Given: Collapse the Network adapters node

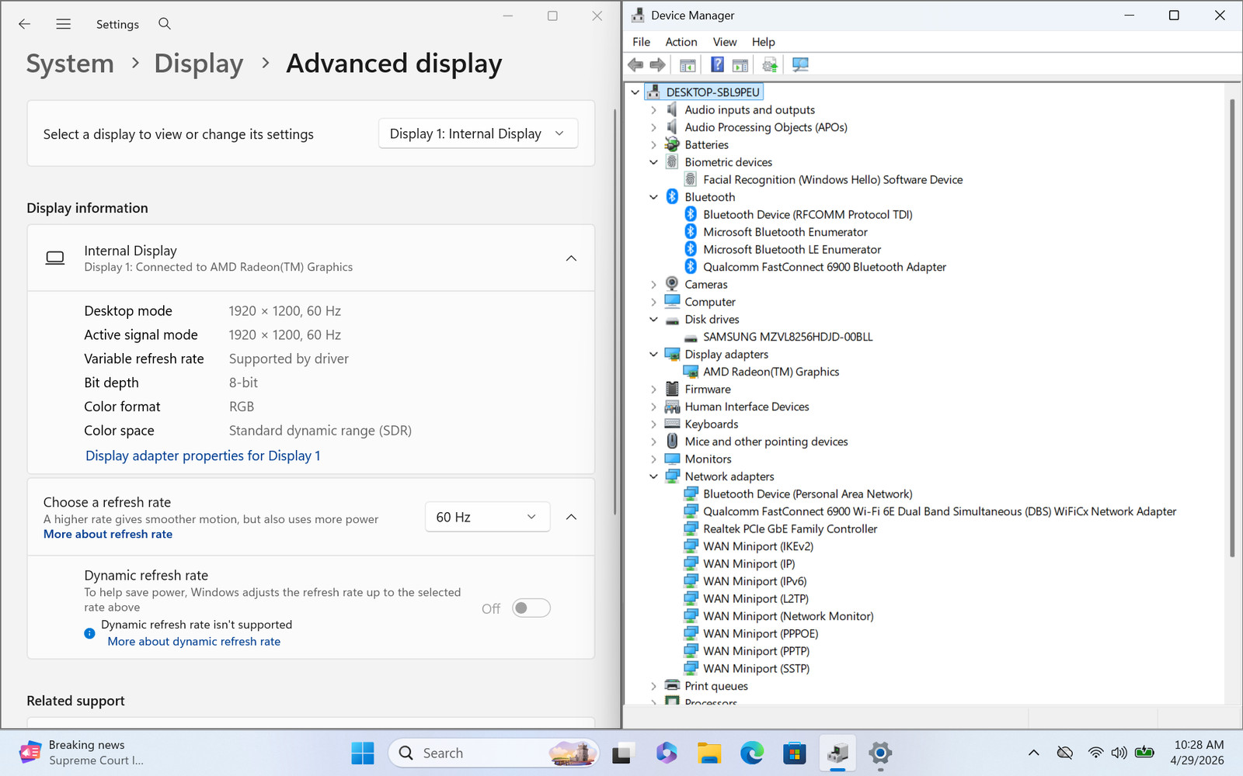Looking at the screenshot, I should click(x=654, y=476).
